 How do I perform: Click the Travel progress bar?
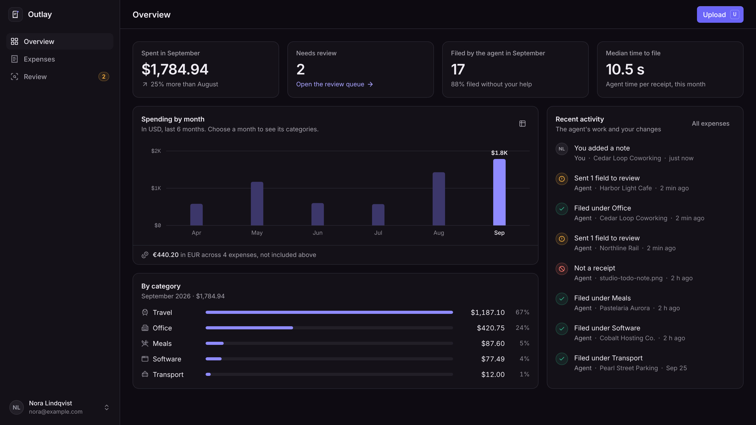click(x=329, y=312)
